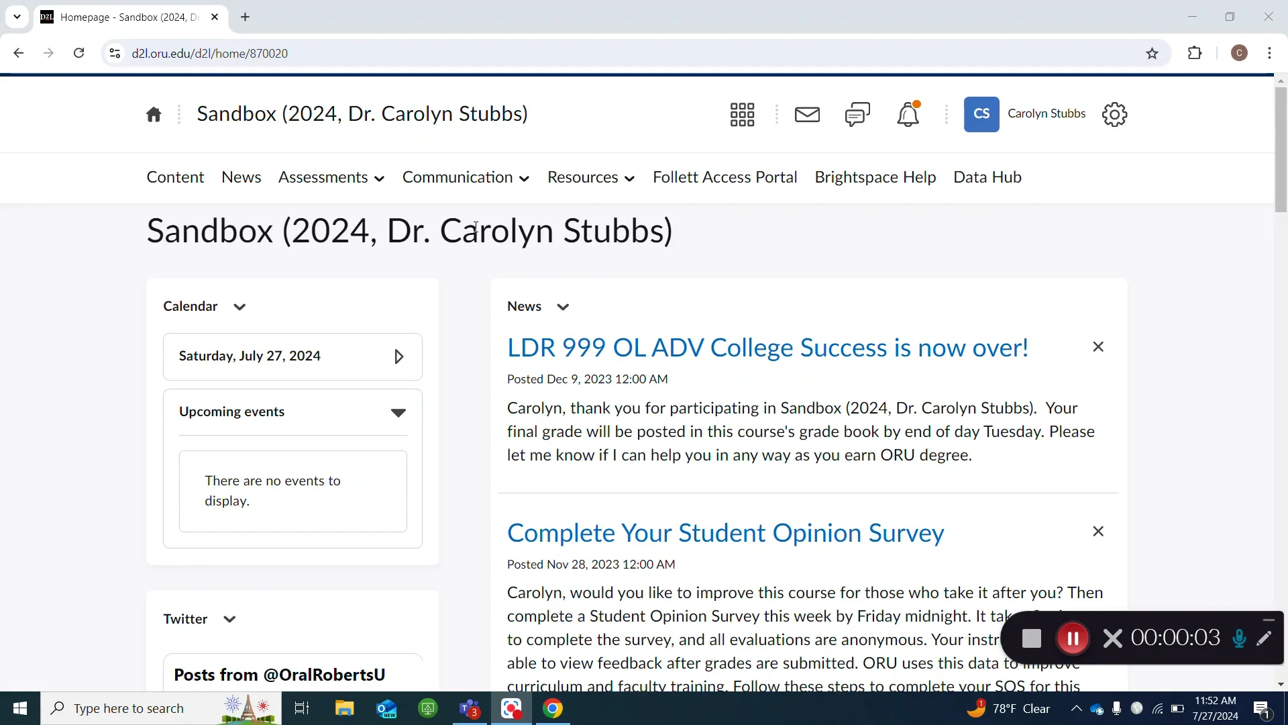Pause the screen recording
This screenshot has height=725, width=1288.
point(1073,638)
